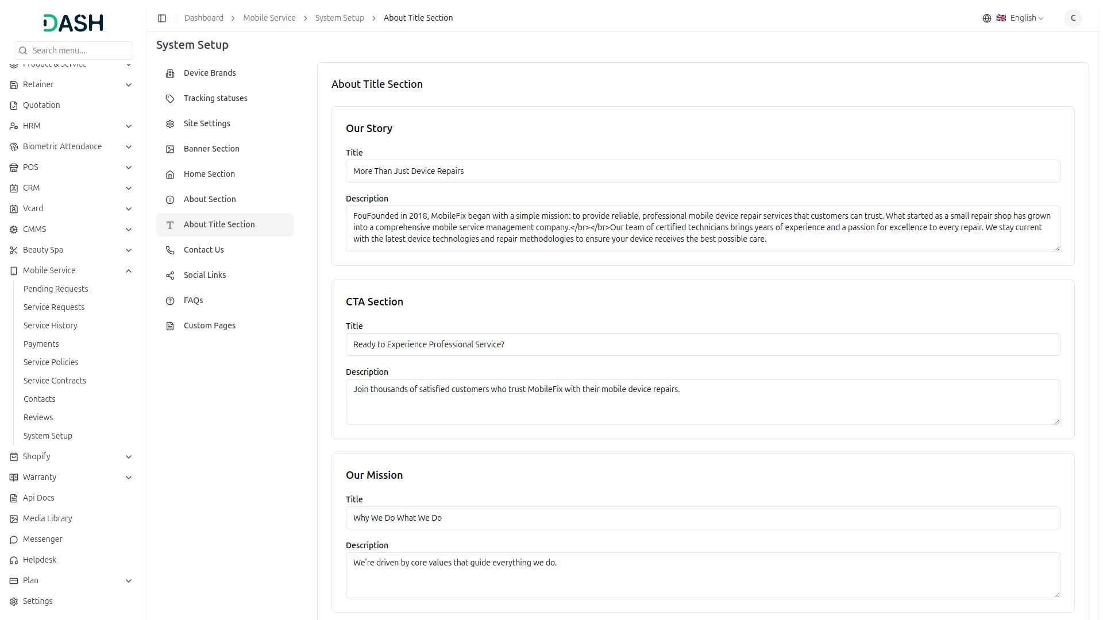
Task: Click the Contact Us phone icon
Action: [169, 250]
